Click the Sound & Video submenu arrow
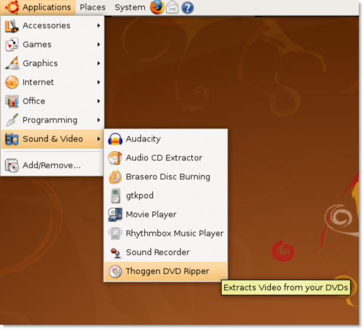The height and width of the screenshot is (330, 364). 99,139
